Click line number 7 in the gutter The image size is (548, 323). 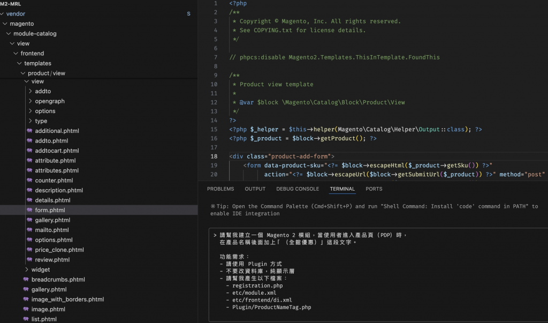click(x=216, y=57)
